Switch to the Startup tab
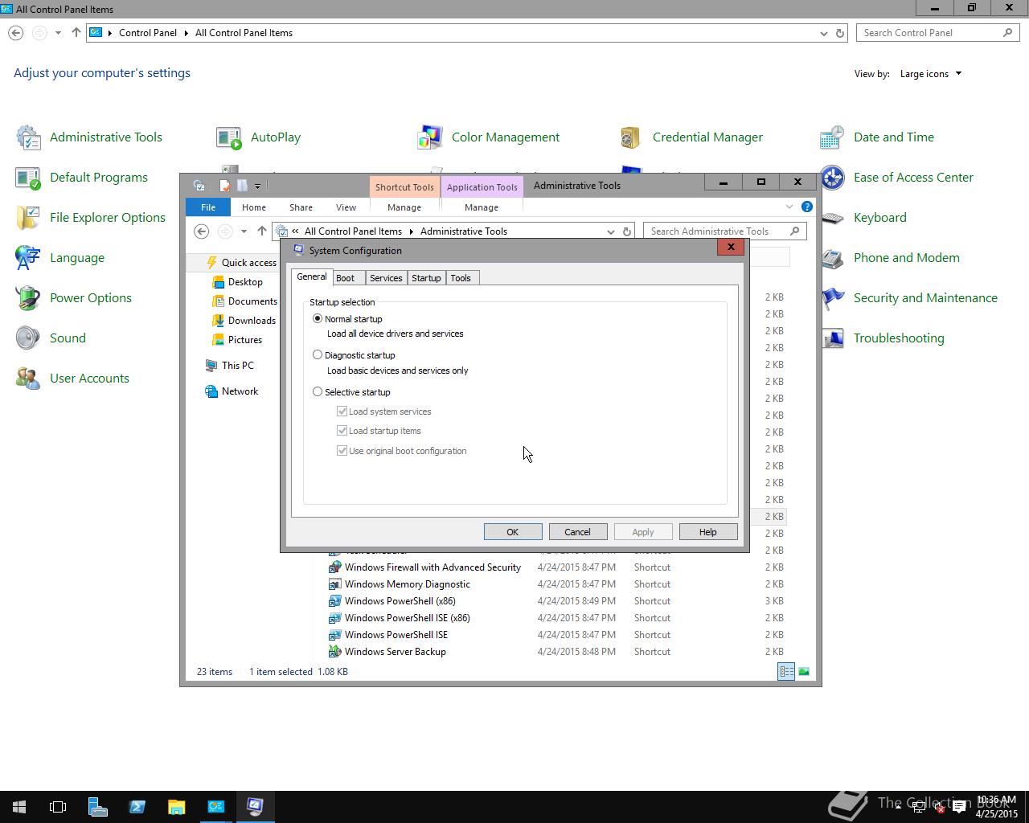 click(426, 278)
